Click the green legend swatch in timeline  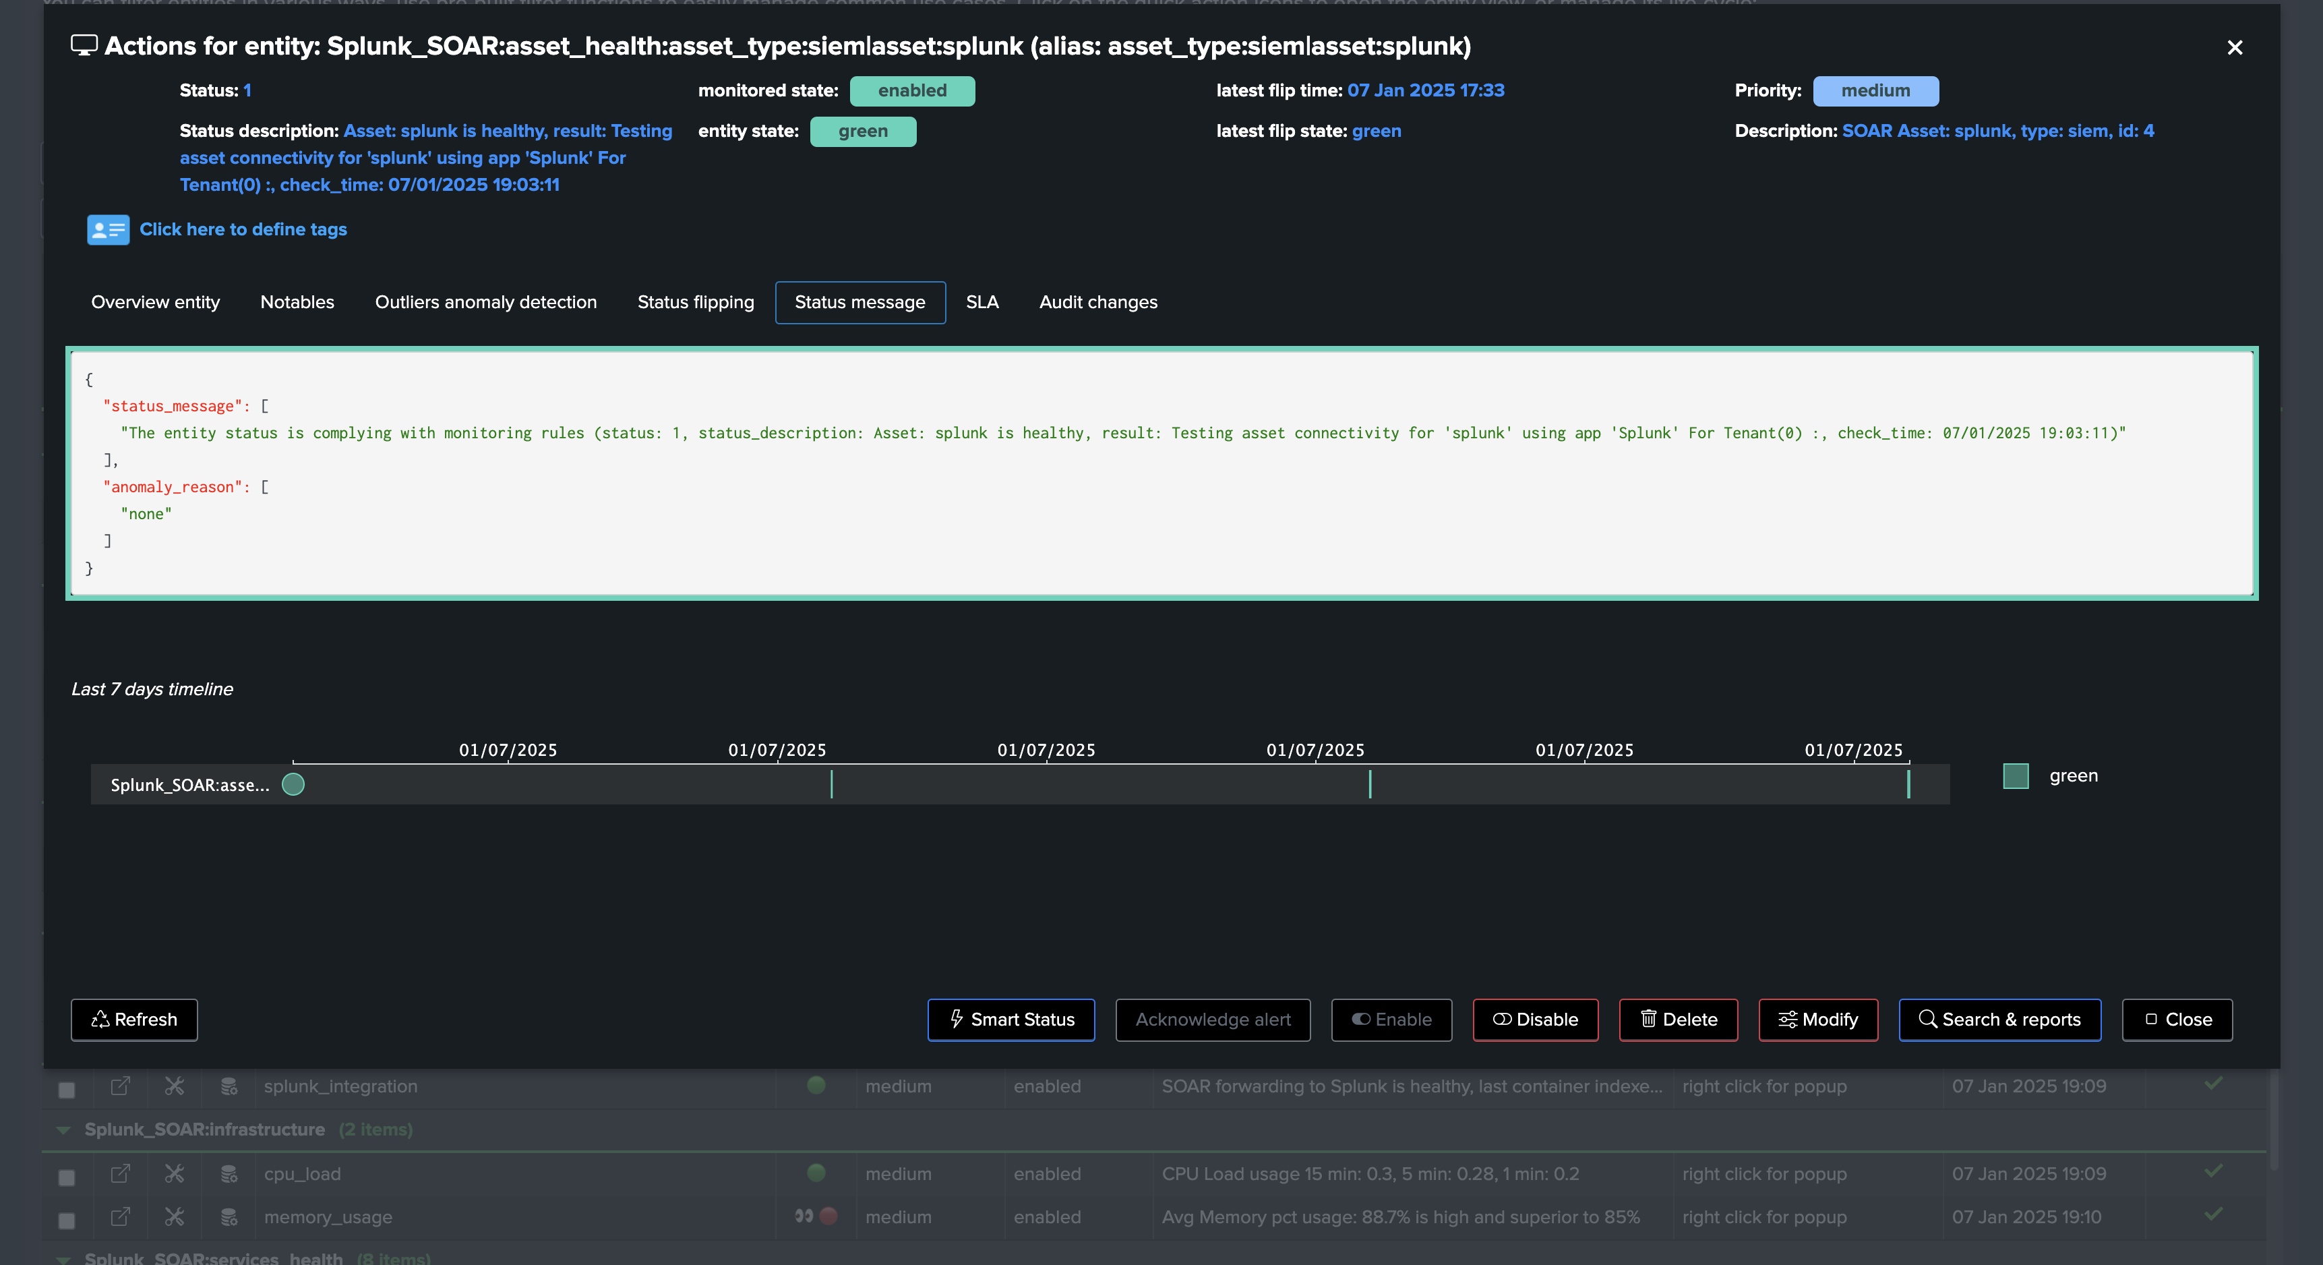2016,776
